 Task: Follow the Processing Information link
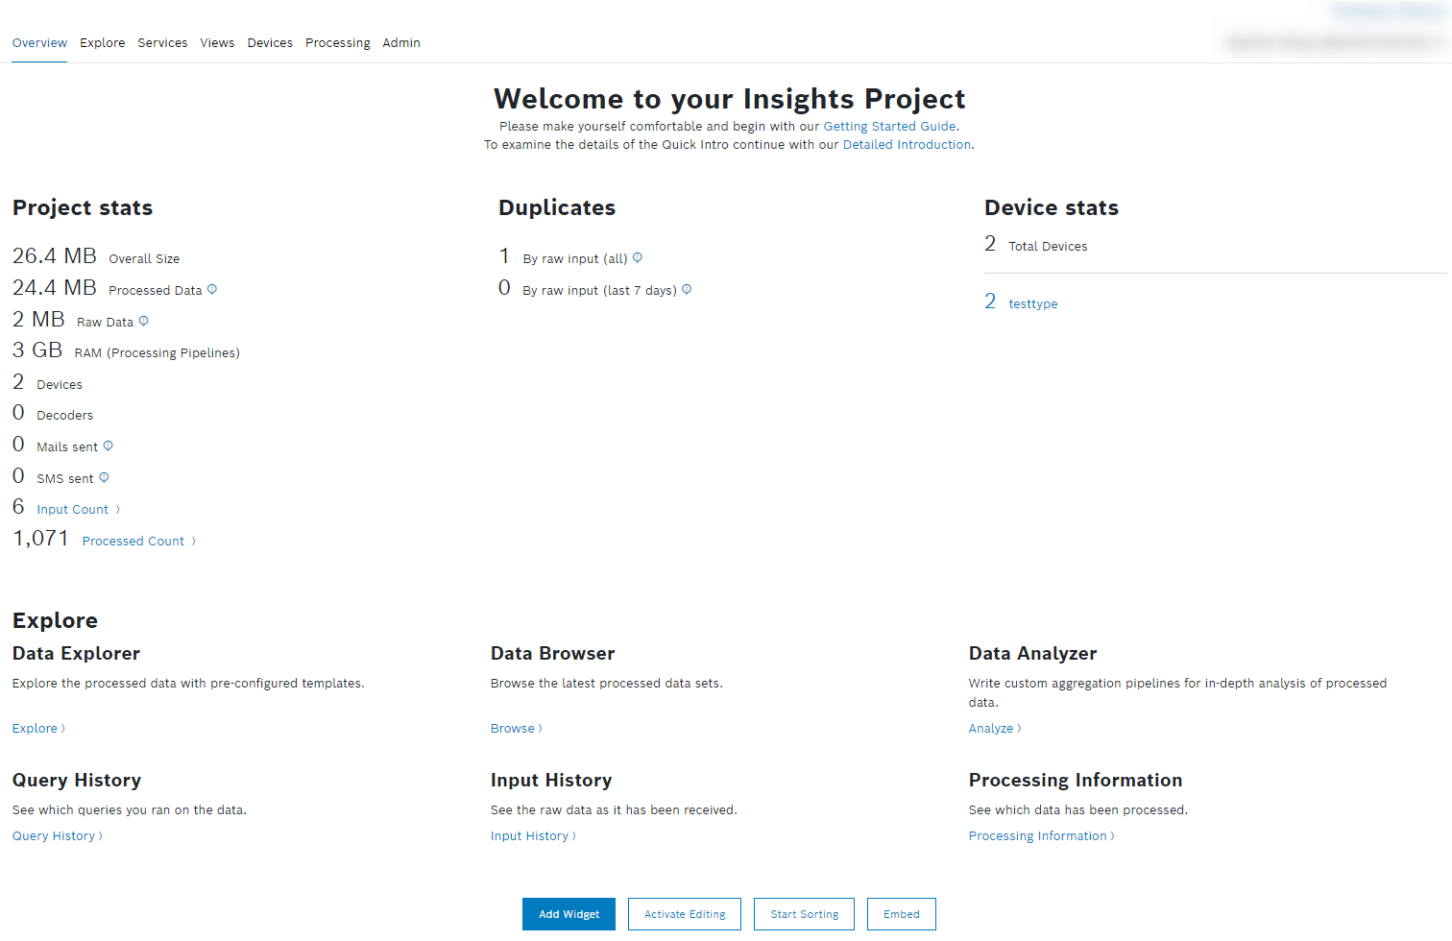click(1037, 836)
